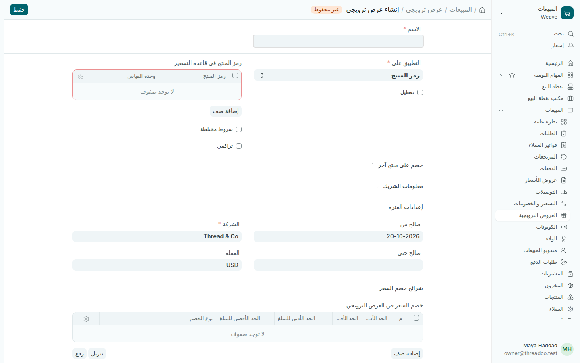This screenshot has width=580, height=363.
Task: Click the عرض ترويجي breadcrumb link
Action: 424,10
